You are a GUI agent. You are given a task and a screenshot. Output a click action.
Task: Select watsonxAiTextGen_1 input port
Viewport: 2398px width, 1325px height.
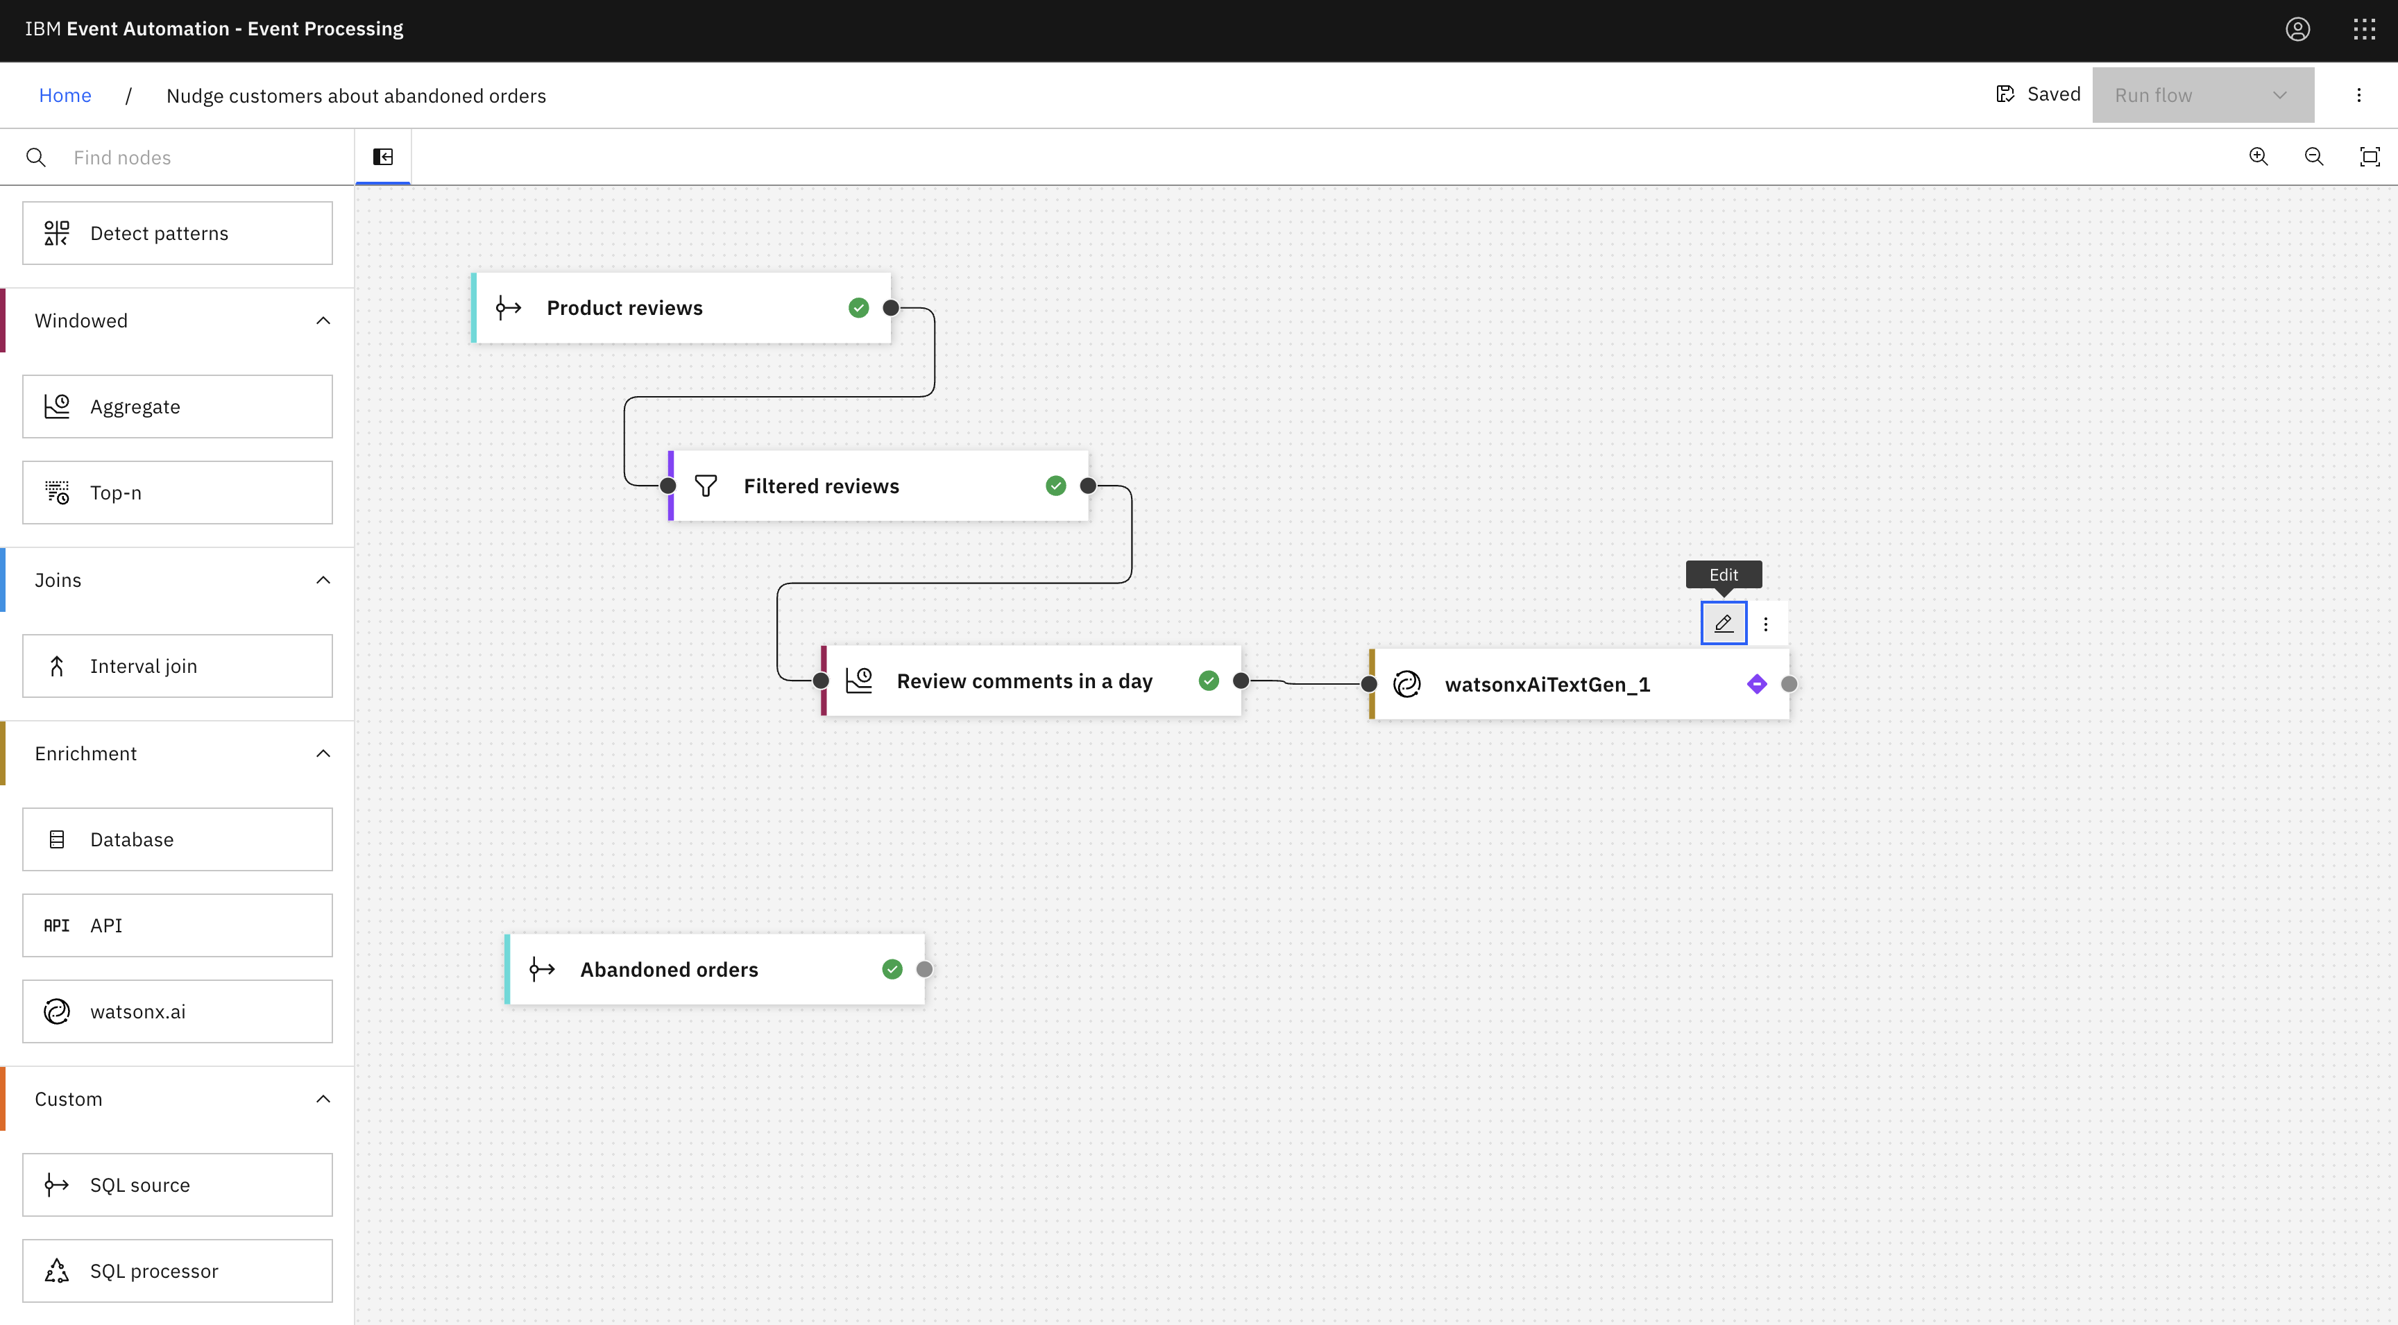[1368, 684]
